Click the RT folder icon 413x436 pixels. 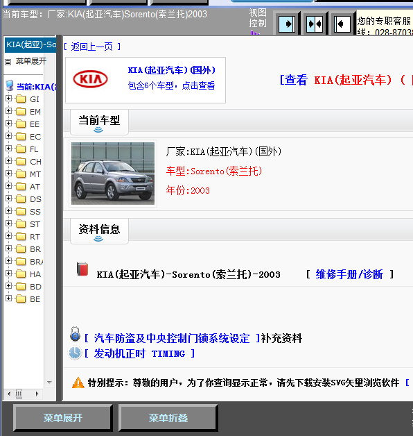[x=21, y=237]
